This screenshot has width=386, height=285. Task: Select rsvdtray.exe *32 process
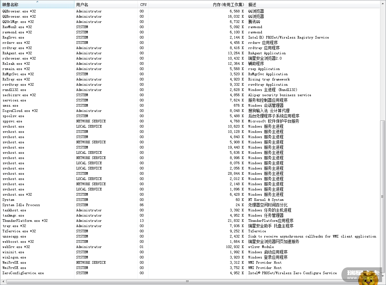(x=190, y=85)
